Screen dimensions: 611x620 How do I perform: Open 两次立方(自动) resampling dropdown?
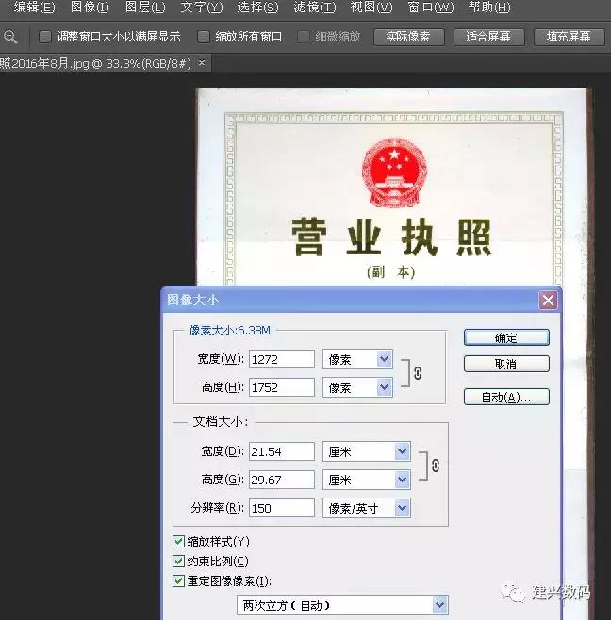coord(342,605)
